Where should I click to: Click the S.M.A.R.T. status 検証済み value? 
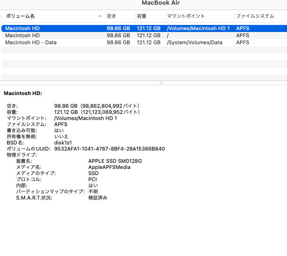pyautogui.click(x=98, y=198)
